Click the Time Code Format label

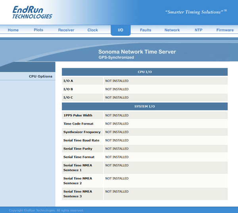click(x=78, y=124)
